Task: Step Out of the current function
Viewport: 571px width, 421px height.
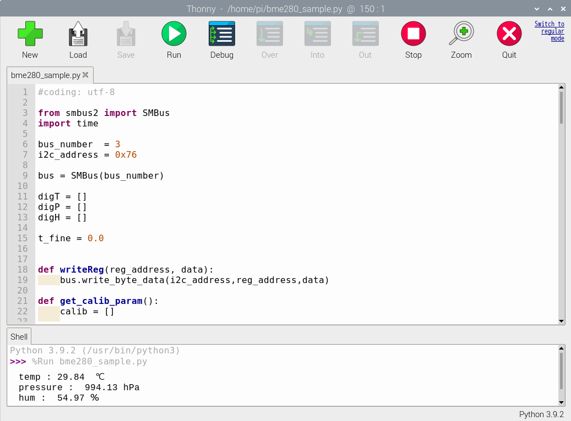Action: [365, 33]
